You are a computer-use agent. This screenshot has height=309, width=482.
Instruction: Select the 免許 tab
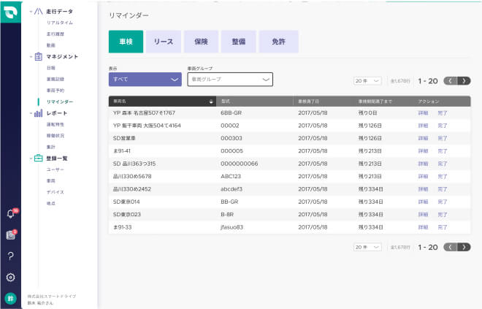[278, 42]
